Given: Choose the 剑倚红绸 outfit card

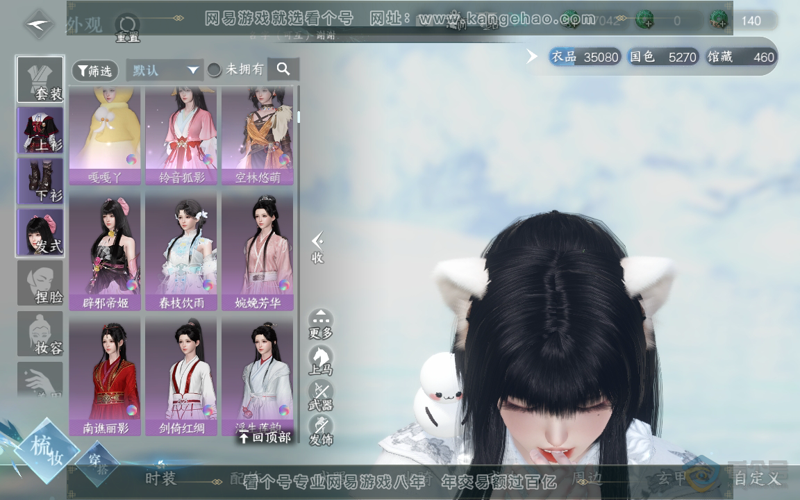Looking at the screenshot, I should pyautogui.click(x=181, y=376).
